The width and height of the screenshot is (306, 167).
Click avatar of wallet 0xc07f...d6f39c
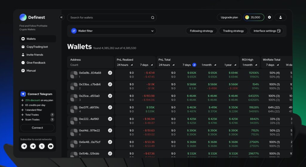click(74, 109)
